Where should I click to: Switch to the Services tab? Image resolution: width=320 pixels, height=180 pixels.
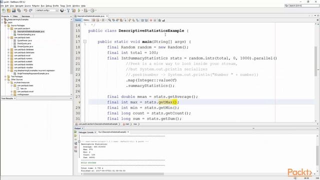coord(25,16)
